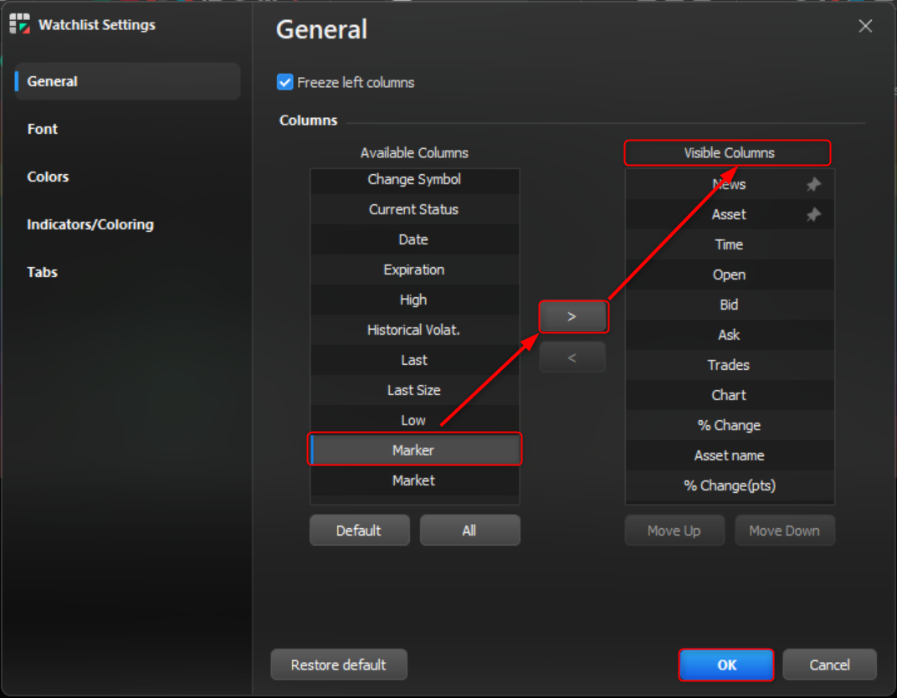897x698 pixels.
Task: Select Last Size in Available Columns
Action: click(414, 390)
